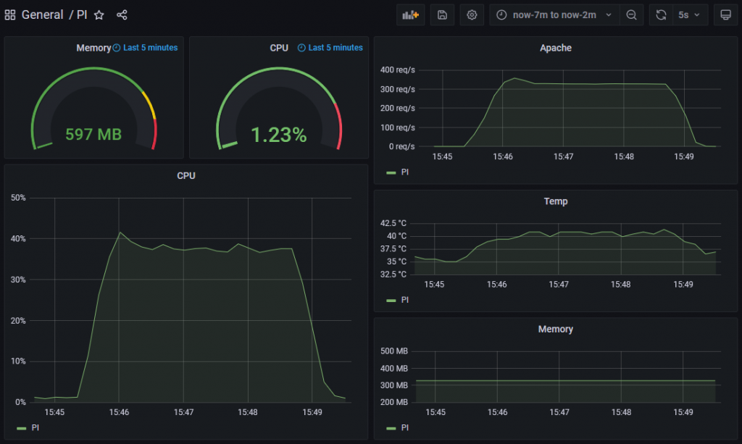
Task: Click the share dashboard icon
Action: point(122,14)
